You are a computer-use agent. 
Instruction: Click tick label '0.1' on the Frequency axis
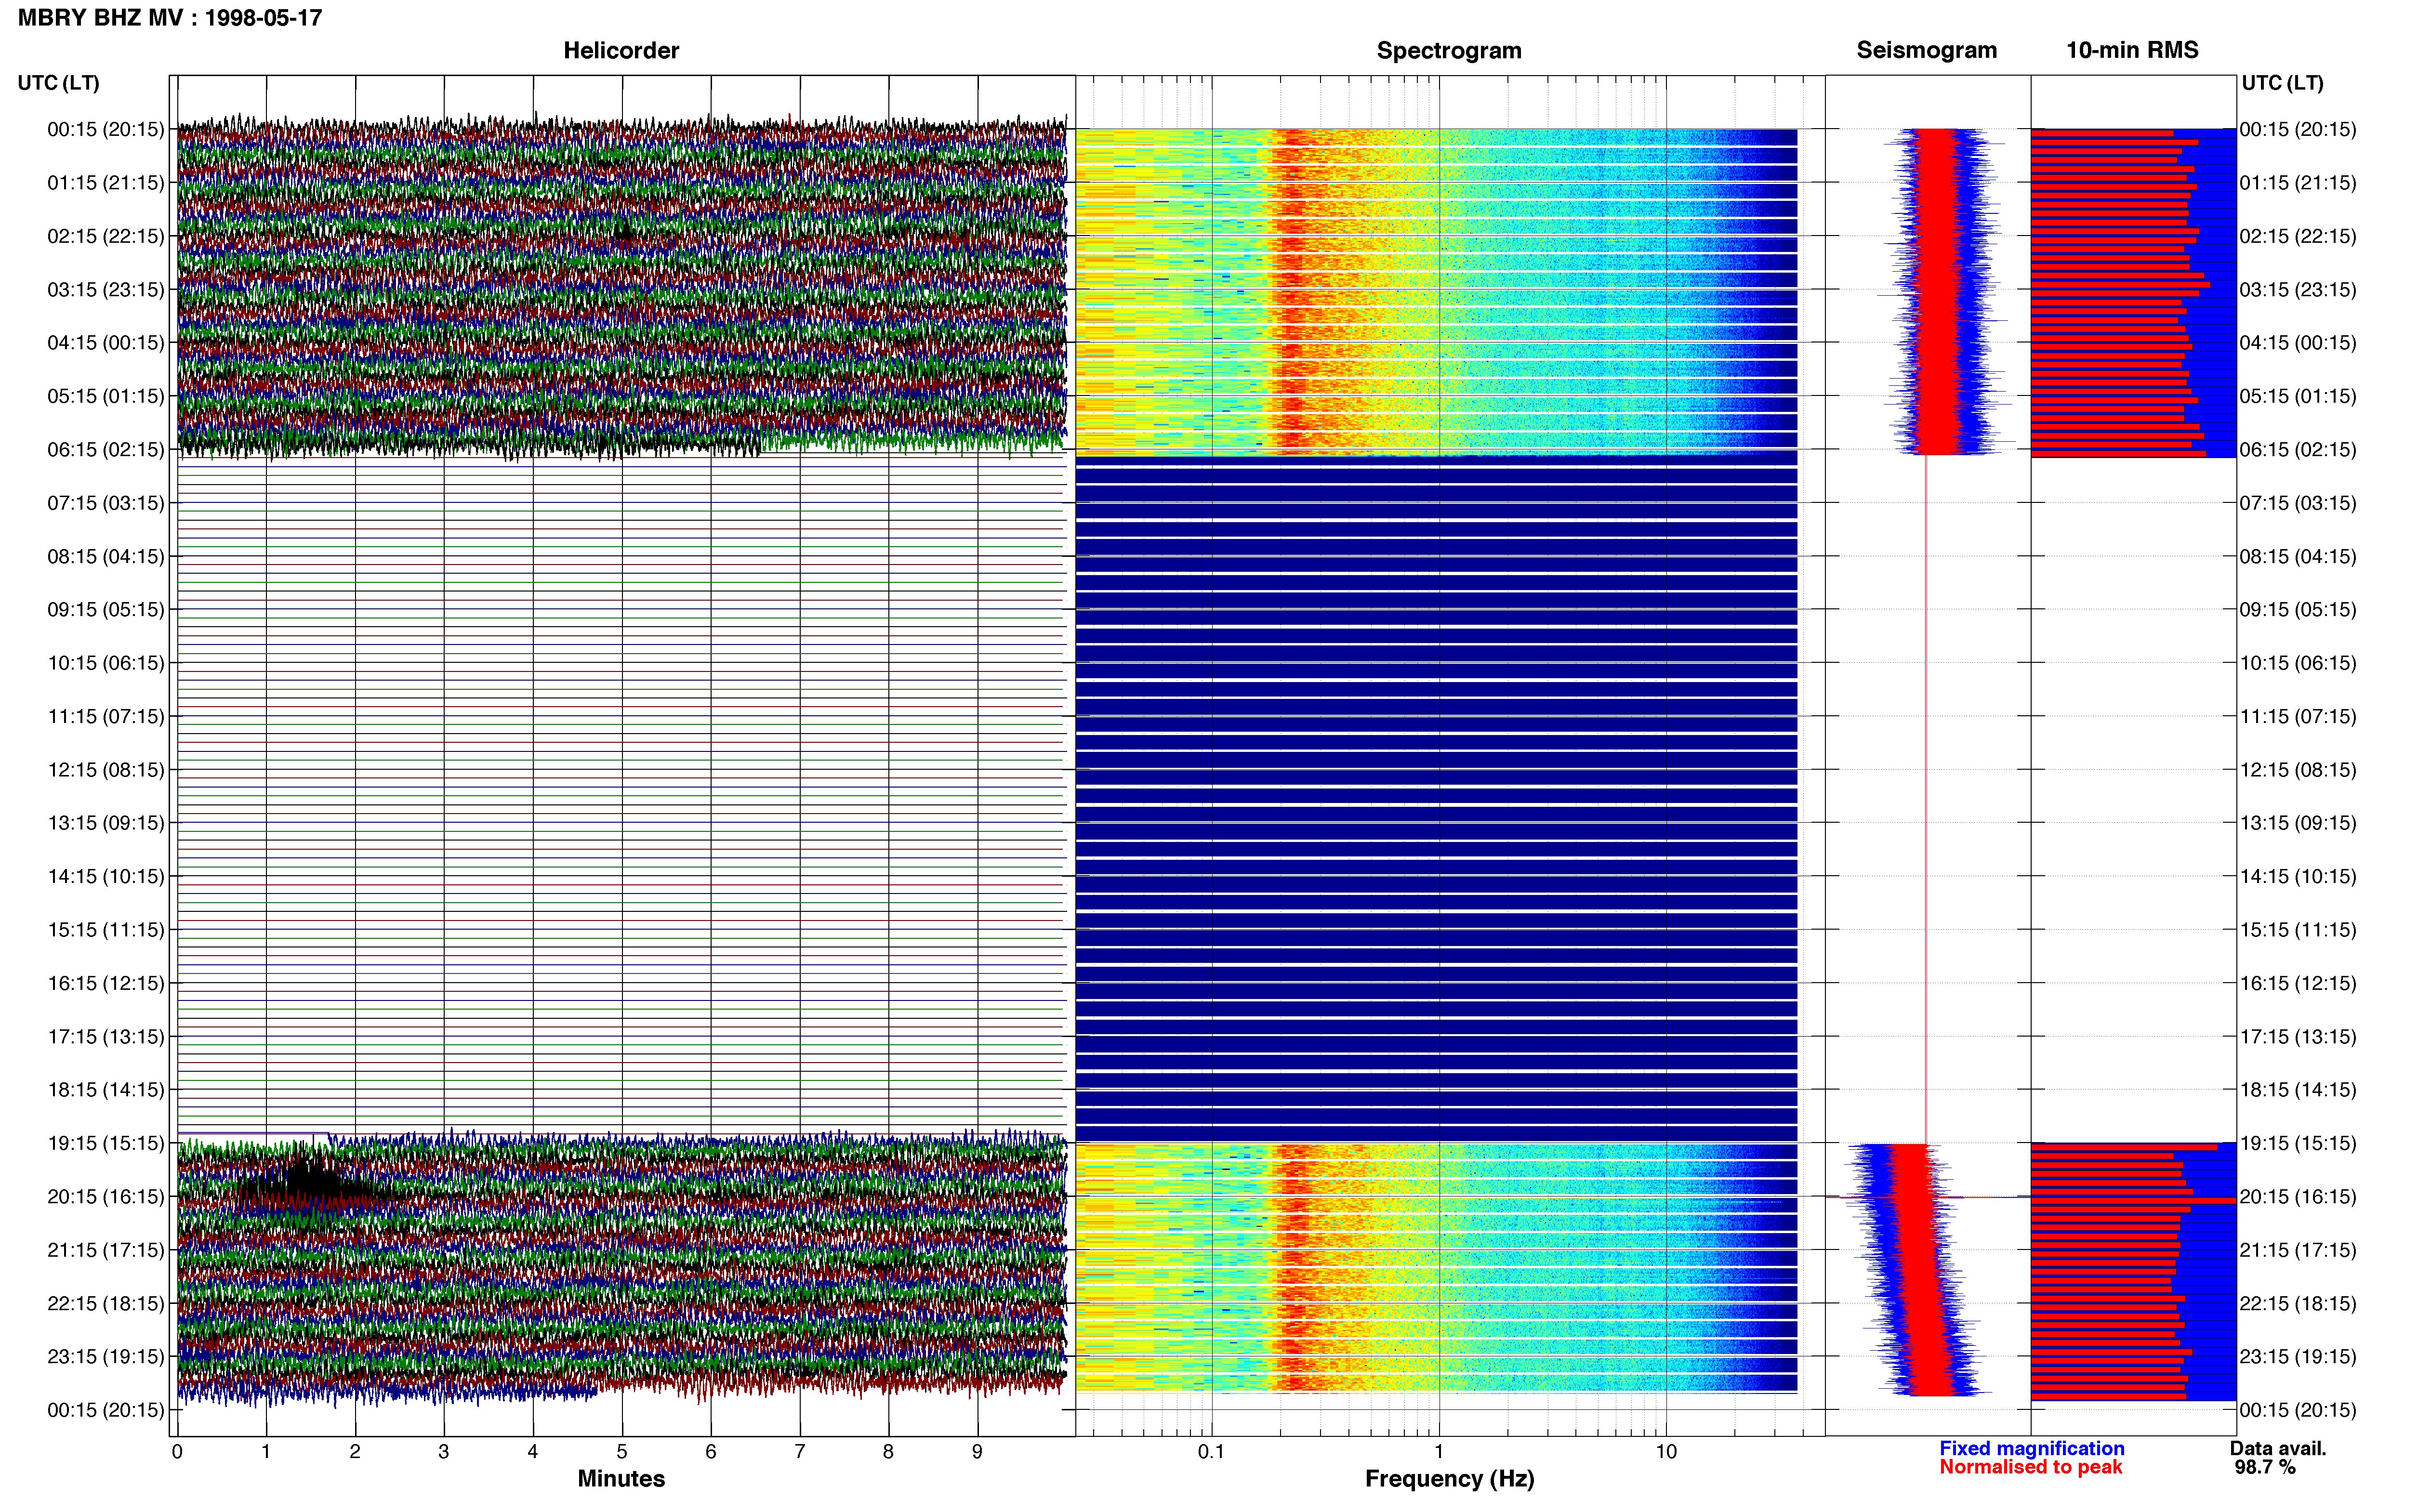click(x=1211, y=1452)
